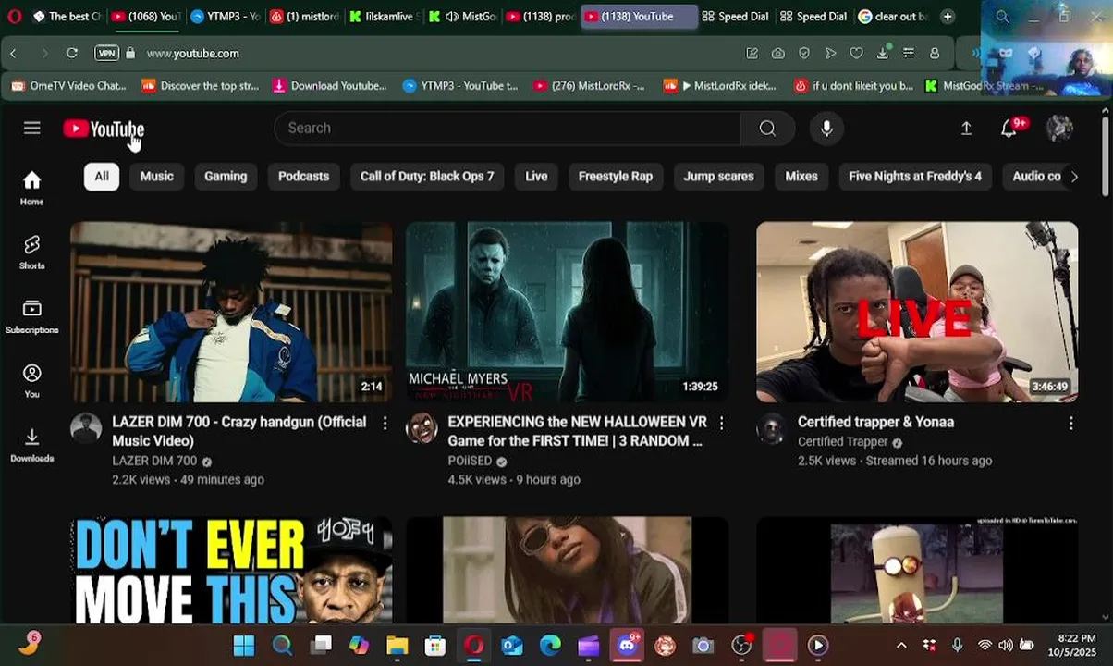Open the Certified trapper LIVE thumbnail

(917, 312)
